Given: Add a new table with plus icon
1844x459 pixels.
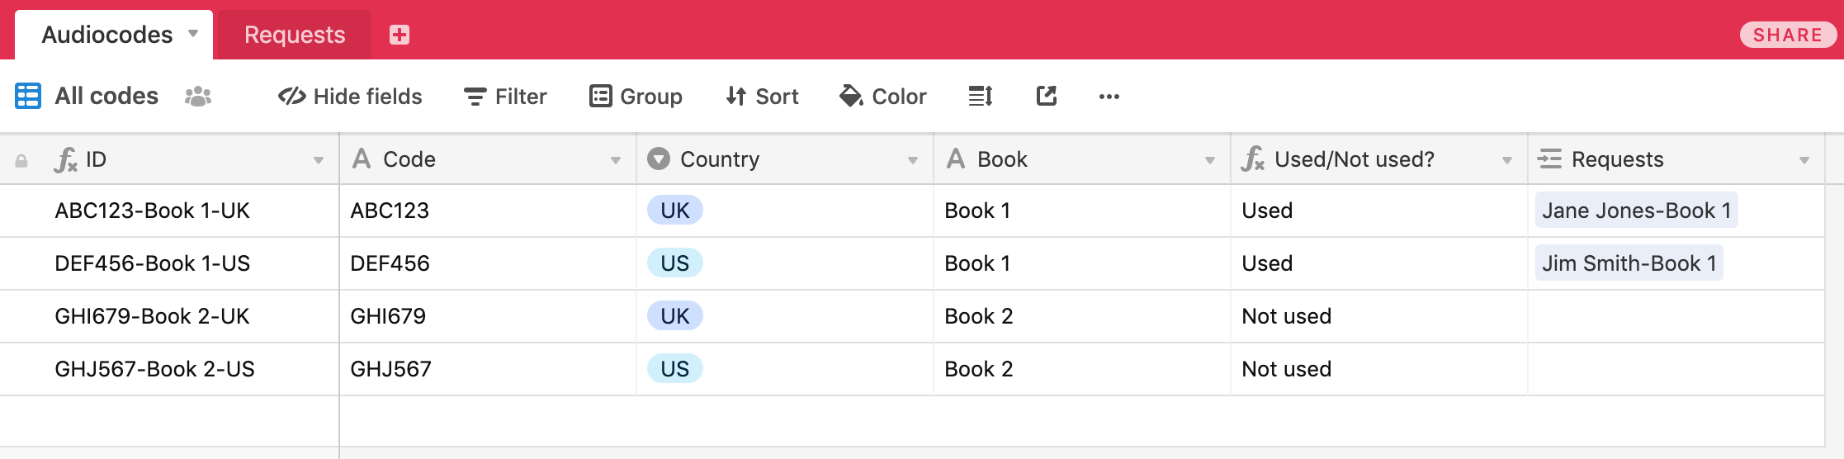Looking at the screenshot, I should click(400, 35).
